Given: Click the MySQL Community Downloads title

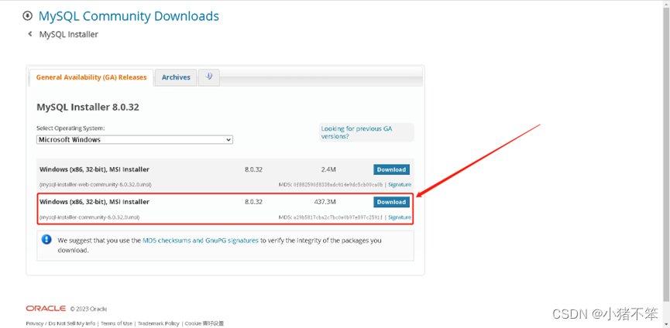Looking at the screenshot, I should click(x=129, y=16).
